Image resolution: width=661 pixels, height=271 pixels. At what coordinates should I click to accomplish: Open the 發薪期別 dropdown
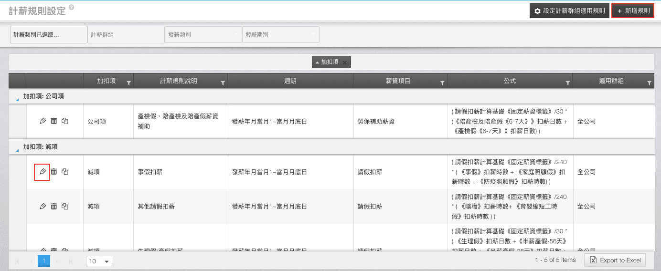click(x=280, y=34)
